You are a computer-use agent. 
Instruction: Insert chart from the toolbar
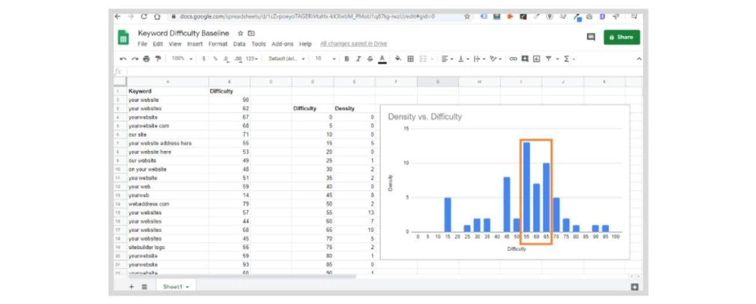[x=536, y=59]
